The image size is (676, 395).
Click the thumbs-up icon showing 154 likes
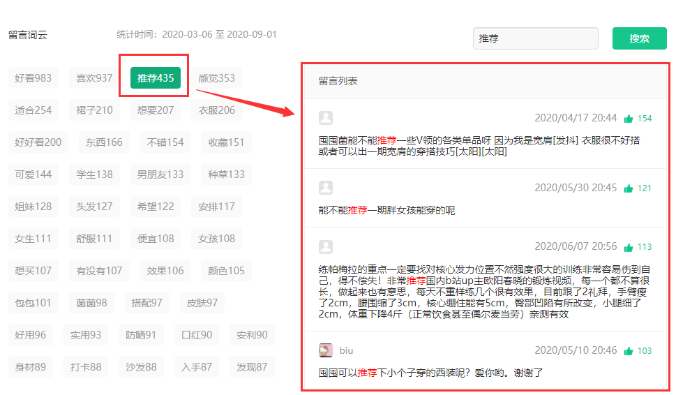coord(629,119)
